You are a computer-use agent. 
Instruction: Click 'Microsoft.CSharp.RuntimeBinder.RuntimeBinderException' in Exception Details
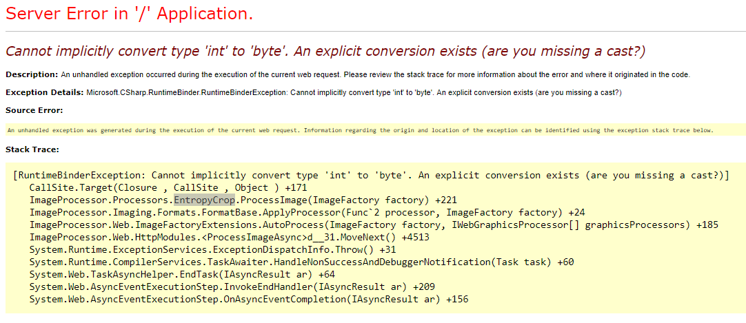186,92
